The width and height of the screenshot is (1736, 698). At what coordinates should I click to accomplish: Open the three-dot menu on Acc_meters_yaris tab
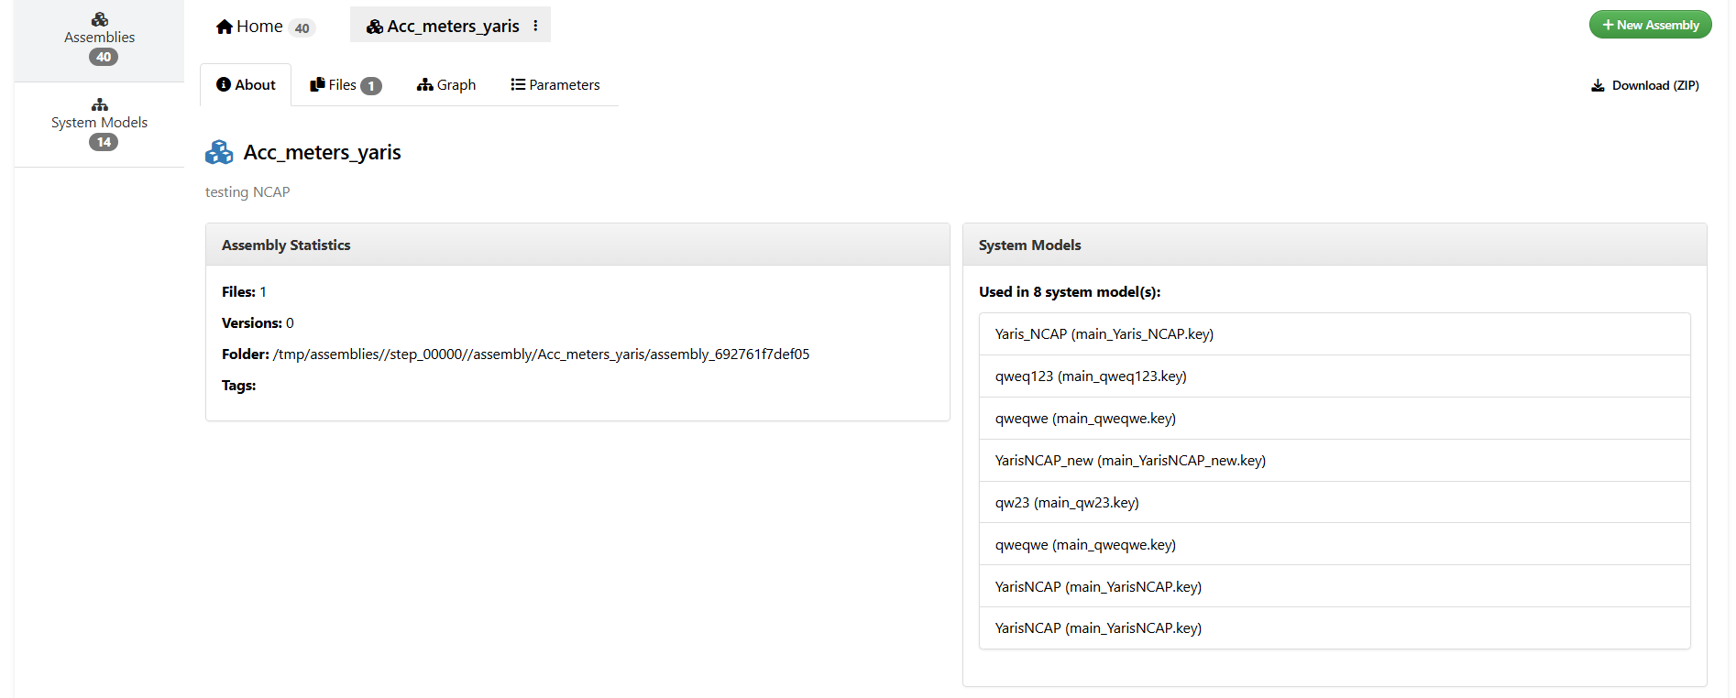[x=535, y=26]
